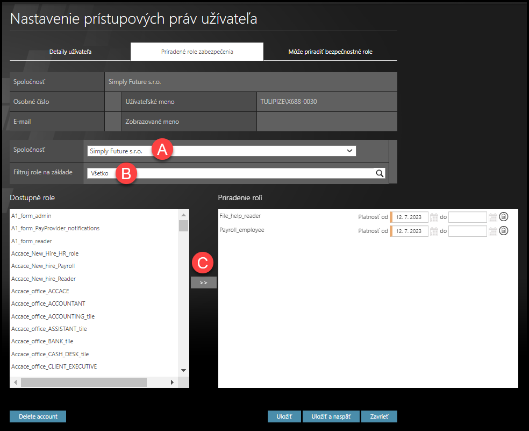Image resolution: width=529 pixels, height=431 pixels.
Task: Save changes with Uložiť button
Action: coord(284,416)
